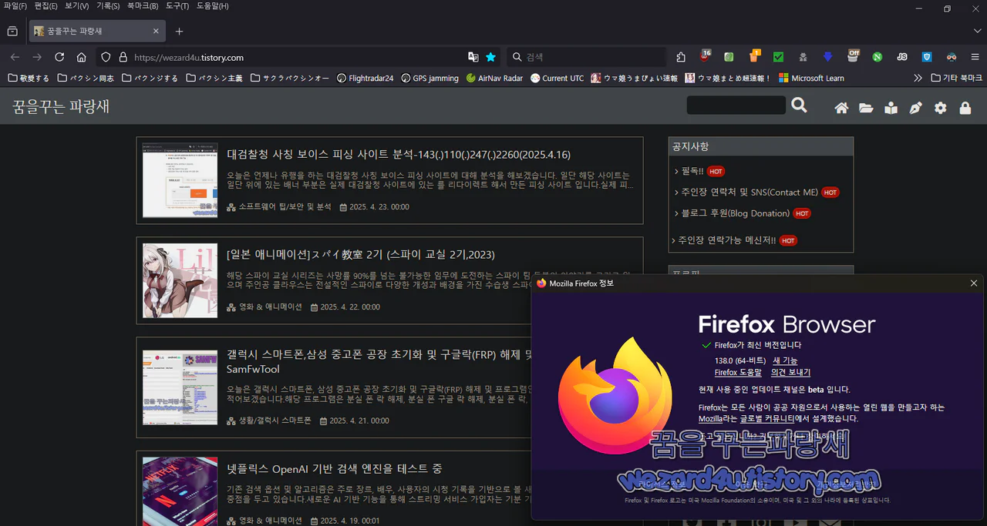Open the 편집(E) menu
987x526 pixels.
click(45, 6)
